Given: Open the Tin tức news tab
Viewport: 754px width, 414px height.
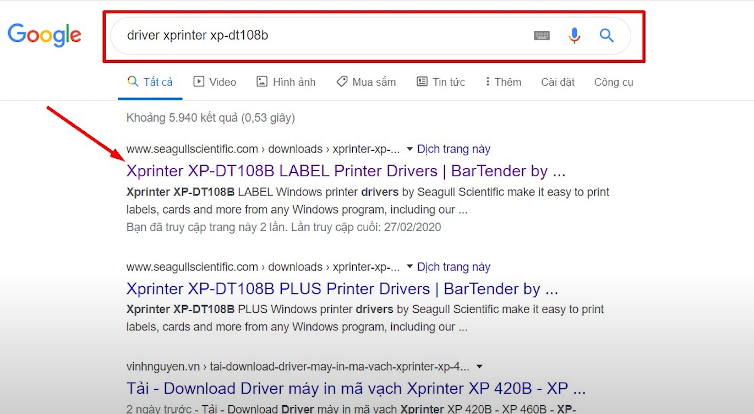Looking at the screenshot, I should (441, 82).
